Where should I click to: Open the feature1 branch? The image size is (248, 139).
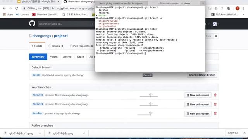point(38,104)
